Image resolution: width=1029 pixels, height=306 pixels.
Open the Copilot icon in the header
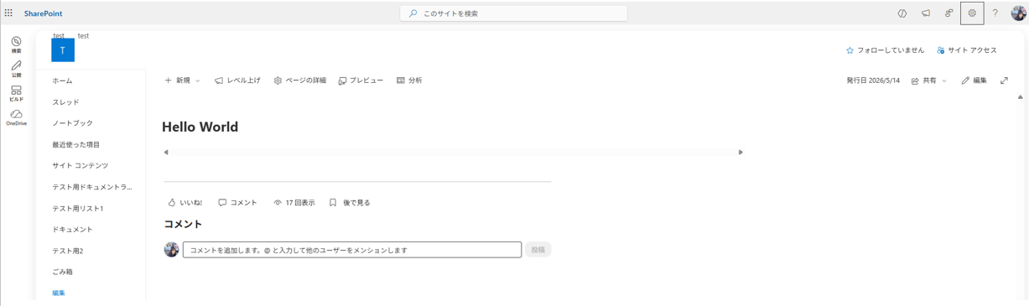(902, 13)
